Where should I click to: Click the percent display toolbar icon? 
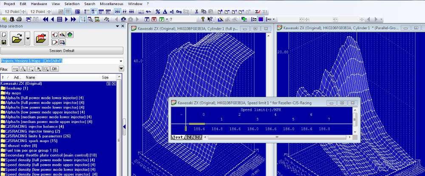click(158, 11)
